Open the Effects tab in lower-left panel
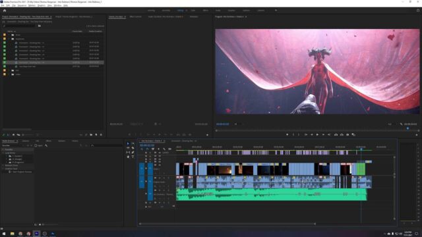 [48, 141]
